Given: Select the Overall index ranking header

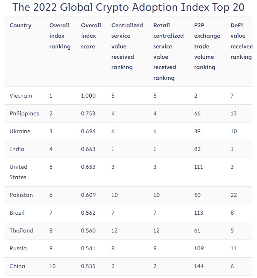Looking at the screenshot, I should (60, 36).
